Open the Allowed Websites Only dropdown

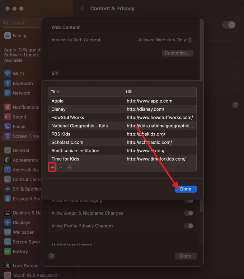[165, 40]
